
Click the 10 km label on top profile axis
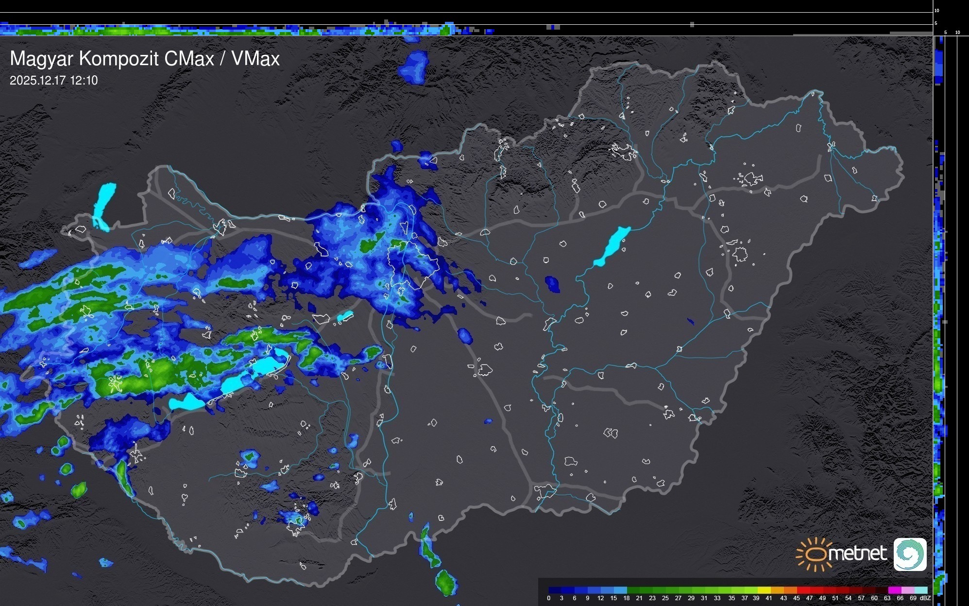click(x=936, y=10)
